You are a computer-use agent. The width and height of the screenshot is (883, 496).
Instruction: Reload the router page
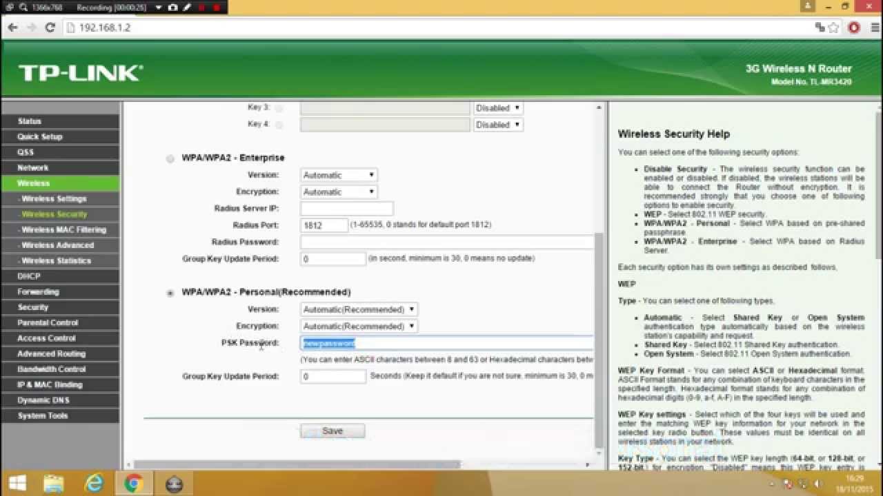tap(50, 28)
